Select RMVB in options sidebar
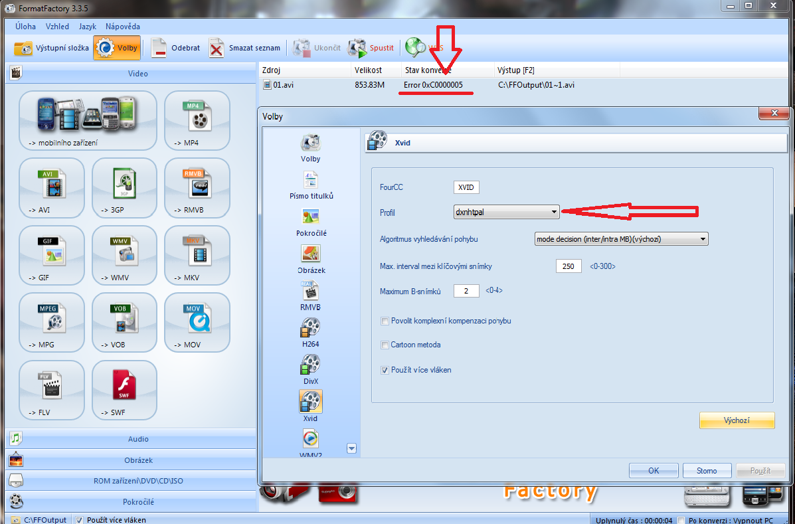The width and height of the screenshot is (795, 524). coord(310,296)
